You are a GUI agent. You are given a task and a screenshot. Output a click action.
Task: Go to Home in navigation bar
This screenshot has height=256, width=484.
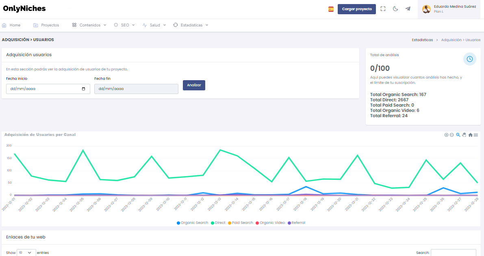[11, 25]
